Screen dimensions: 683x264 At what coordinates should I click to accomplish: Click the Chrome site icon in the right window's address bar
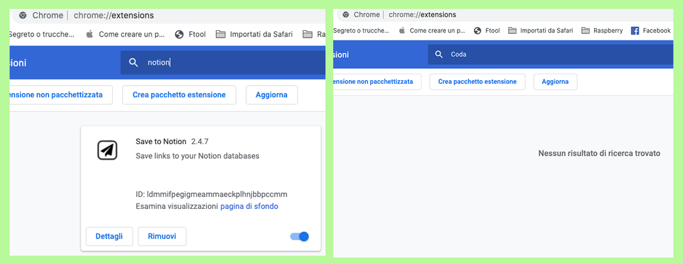[346, 14]
